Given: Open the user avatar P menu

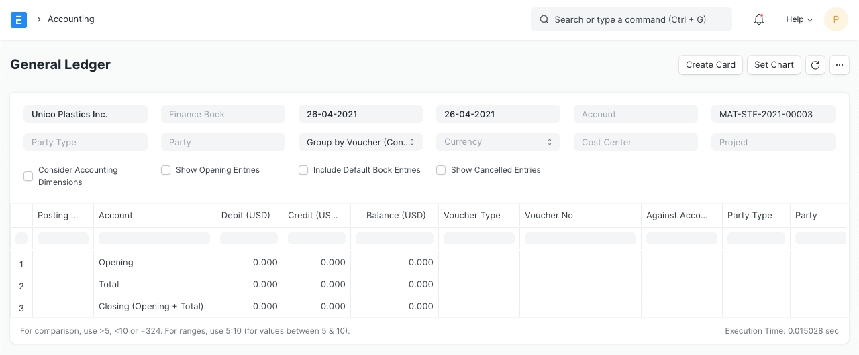Looking at the screenshot, I should tap(836, 19).
